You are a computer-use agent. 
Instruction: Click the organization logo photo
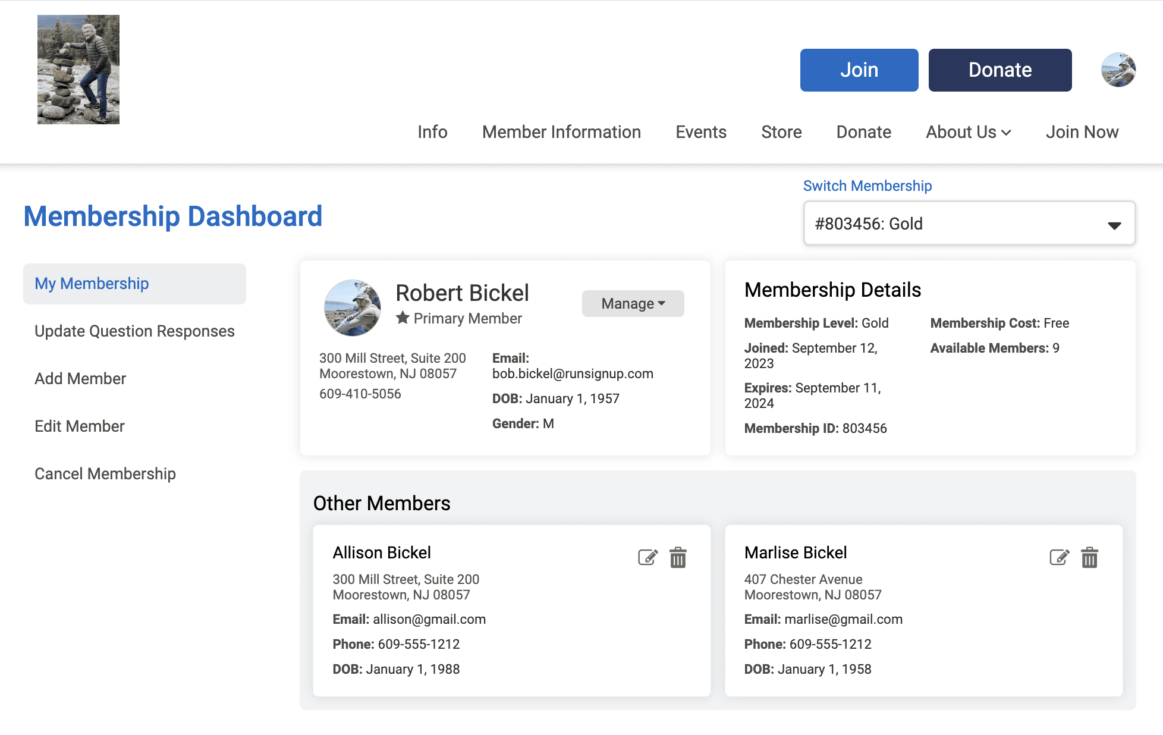tap(78, 70)
